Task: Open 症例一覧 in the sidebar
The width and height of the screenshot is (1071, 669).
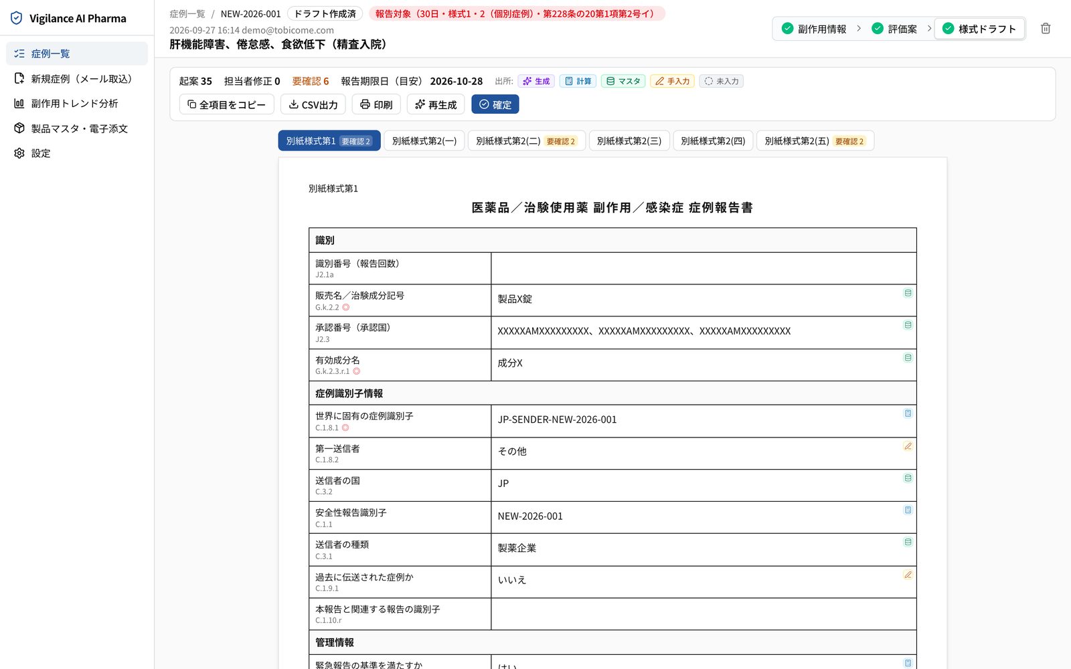Action: pyautogui.click(x=77, y=54)
